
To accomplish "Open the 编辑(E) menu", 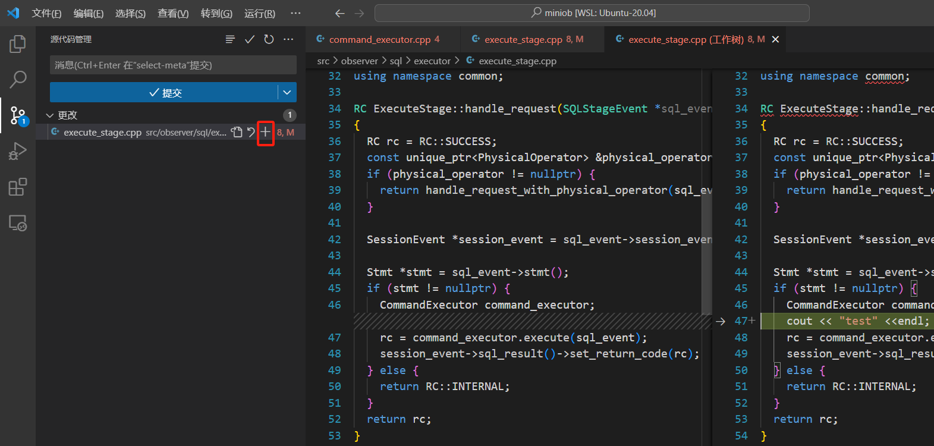I will coord(89,13).
